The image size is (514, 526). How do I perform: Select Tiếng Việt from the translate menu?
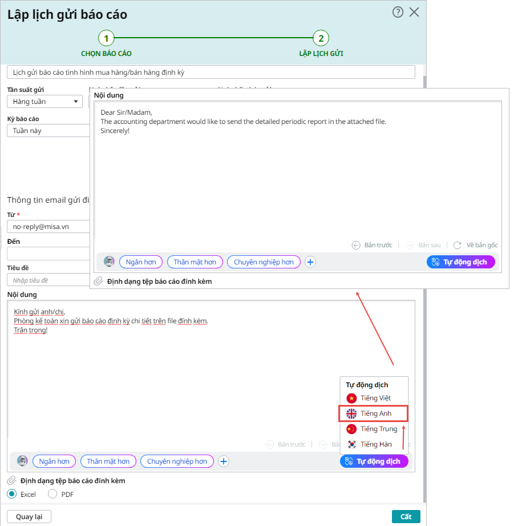tap(374, 398)
